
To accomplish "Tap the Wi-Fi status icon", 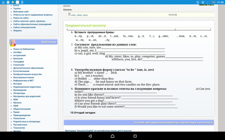I will point(203,2).
